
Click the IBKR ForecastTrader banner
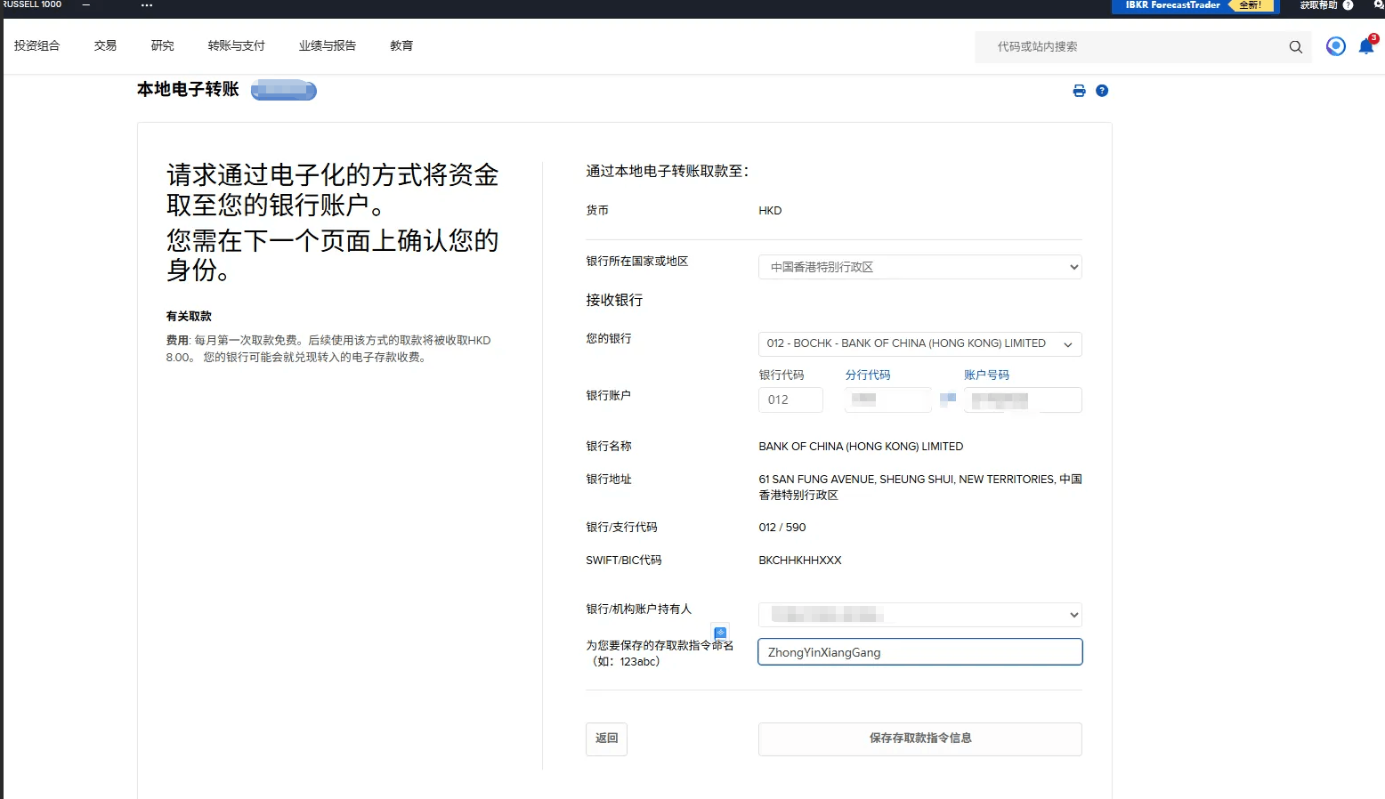point(1195,6)
